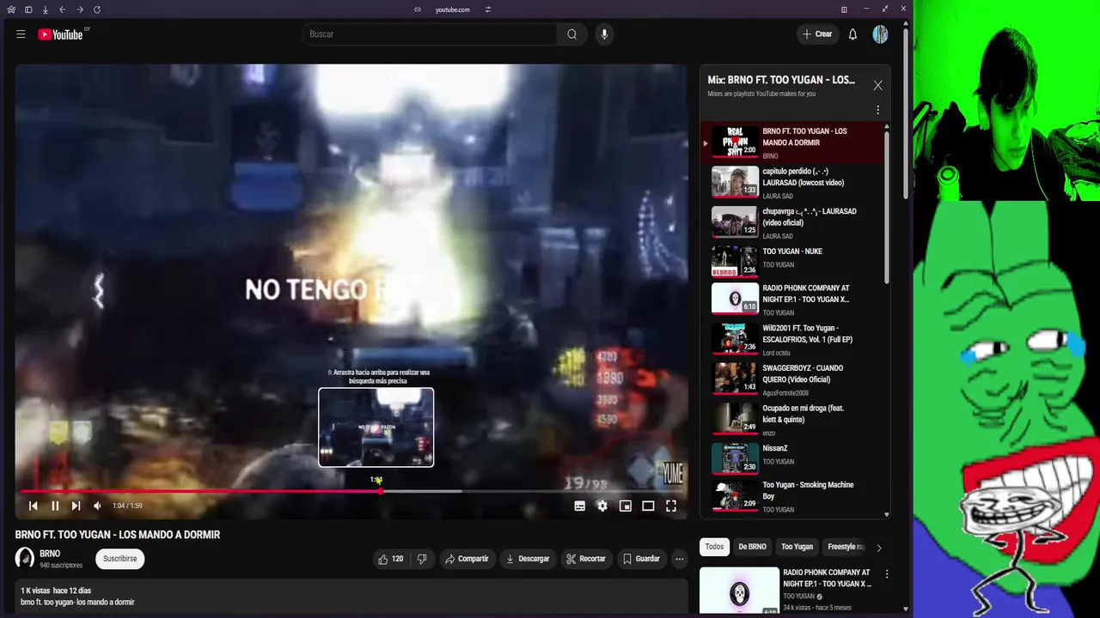Open the notifications bell
Image resolution: width=1100 pixels, height=618 pixels.
coord(852,34)
